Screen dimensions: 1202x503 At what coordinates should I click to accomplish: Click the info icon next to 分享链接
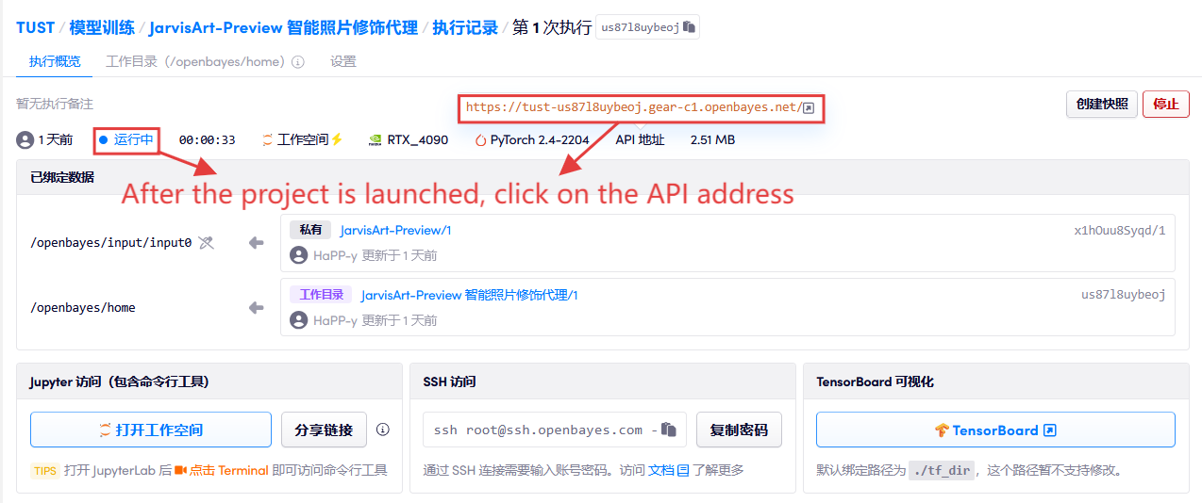pyautogui.click(x=382, y=430)
